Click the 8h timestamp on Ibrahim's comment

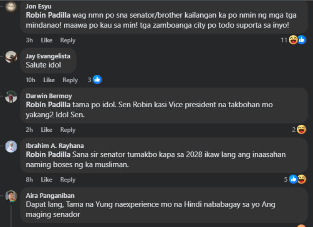[30, 179]
